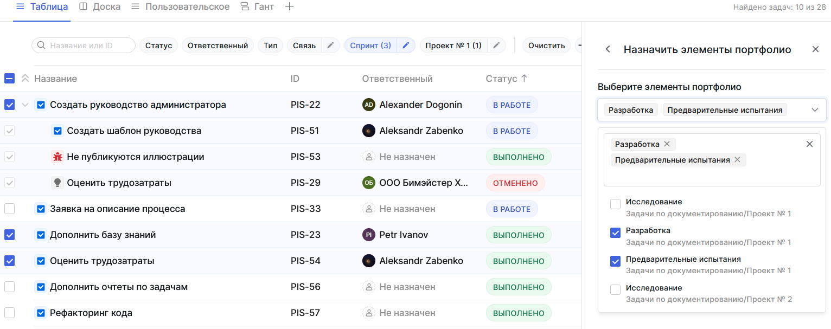Click pencil icon next to Связь filter
The width and height of the screenshot is (831, 329).
click(x=330, y=46)
